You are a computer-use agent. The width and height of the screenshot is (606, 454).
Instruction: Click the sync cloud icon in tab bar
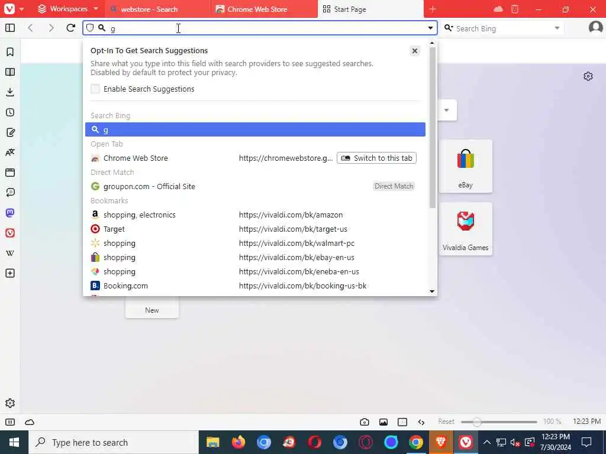498,9
